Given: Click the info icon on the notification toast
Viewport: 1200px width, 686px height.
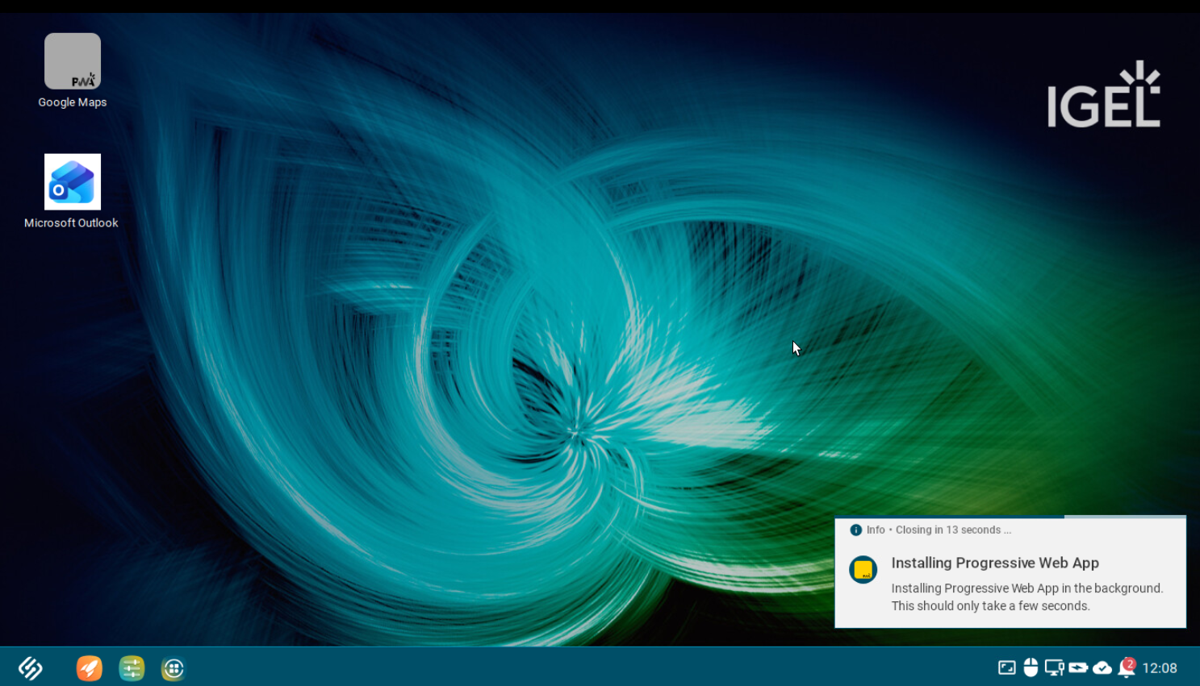Looking at the screenshot, I should 855,530.
